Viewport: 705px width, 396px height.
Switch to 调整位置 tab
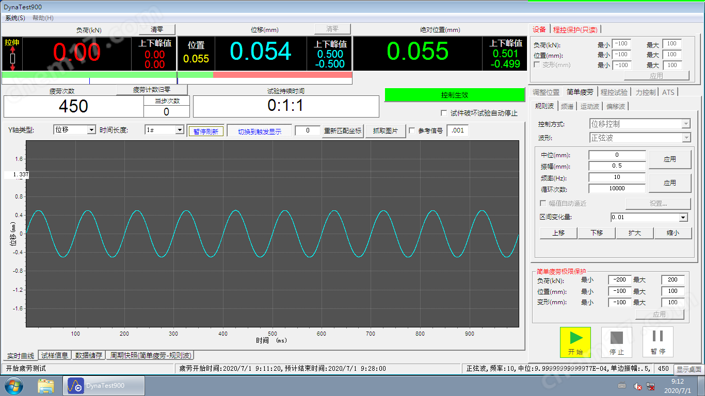pyautogui.click(x=546, y=92)
